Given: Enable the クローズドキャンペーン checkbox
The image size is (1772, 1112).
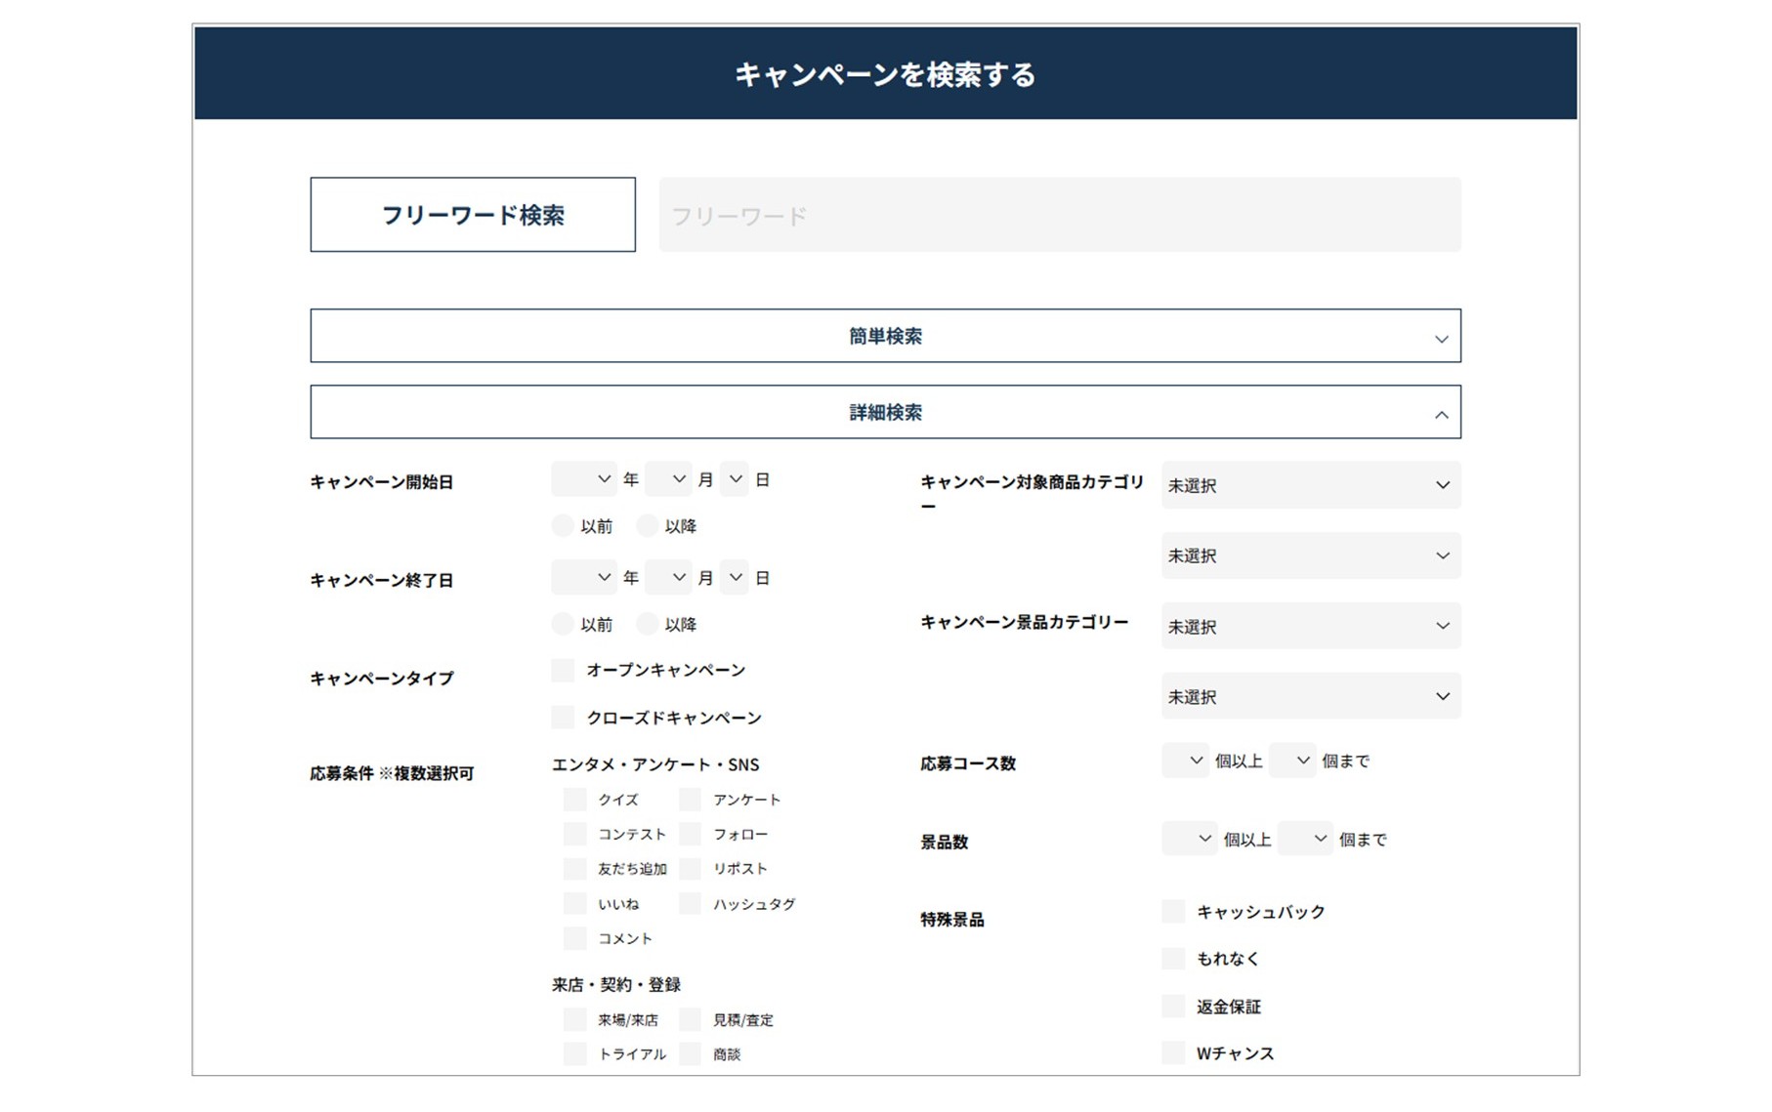Looking at the screenshot, I should pos(562,717).
